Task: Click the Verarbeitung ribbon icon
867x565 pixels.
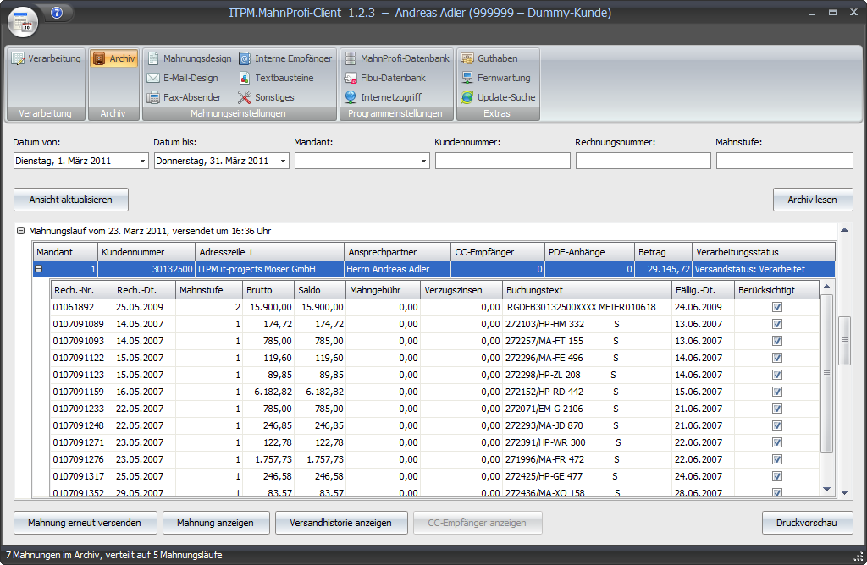Action: 19,58
